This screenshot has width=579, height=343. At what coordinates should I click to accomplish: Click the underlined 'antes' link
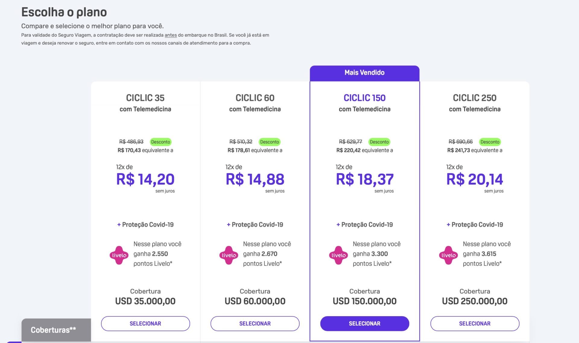pos(171,35)
